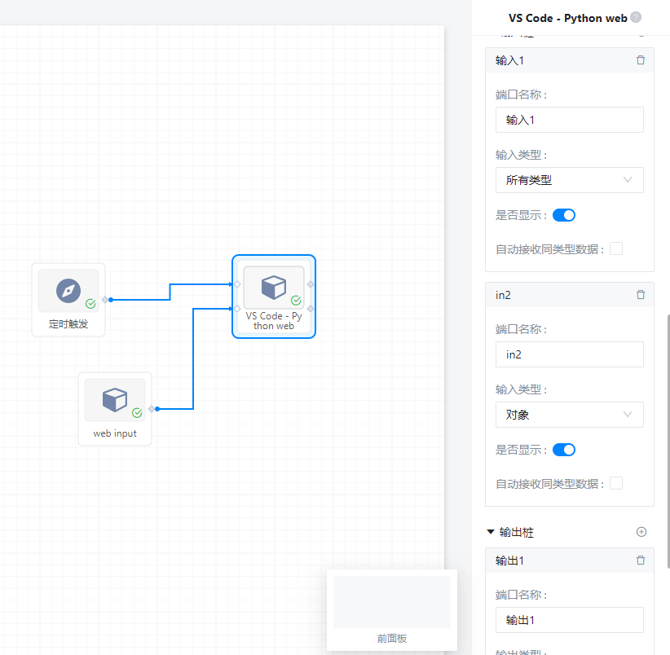The height and width of the screenshot is (655, 670).
Task: Toggle 是否显示 switch for 输入1
Action: [564, 215]
